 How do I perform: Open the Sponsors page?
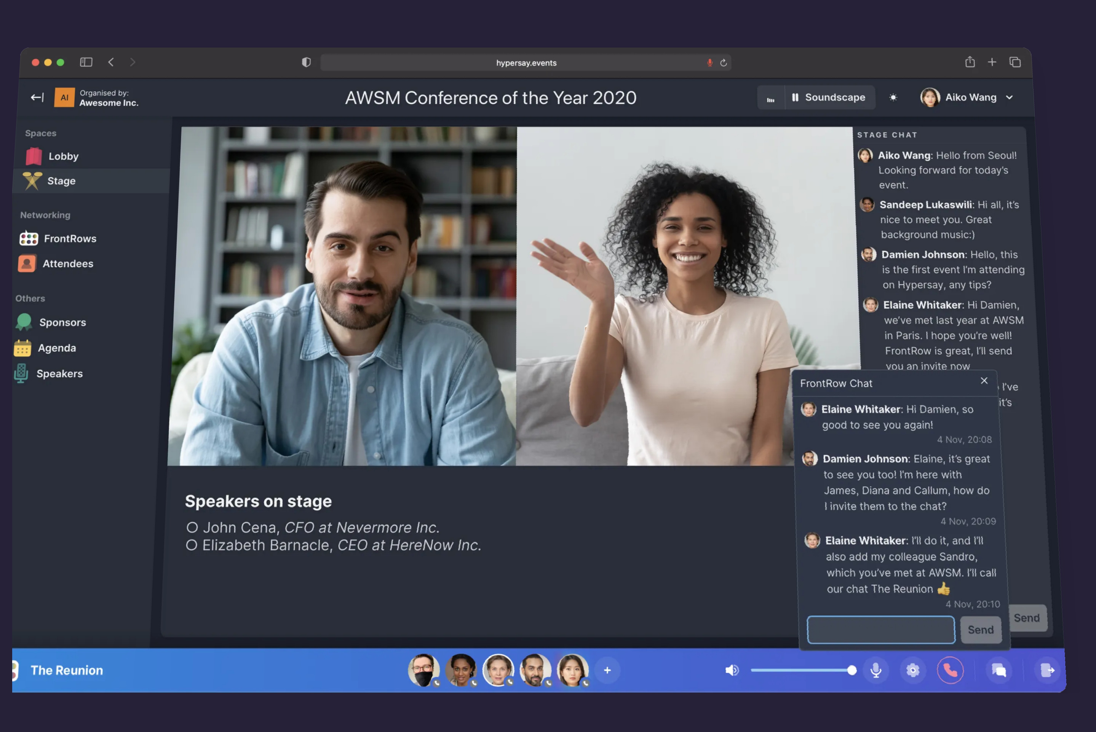pyautogui.click(x=50, y=322)
